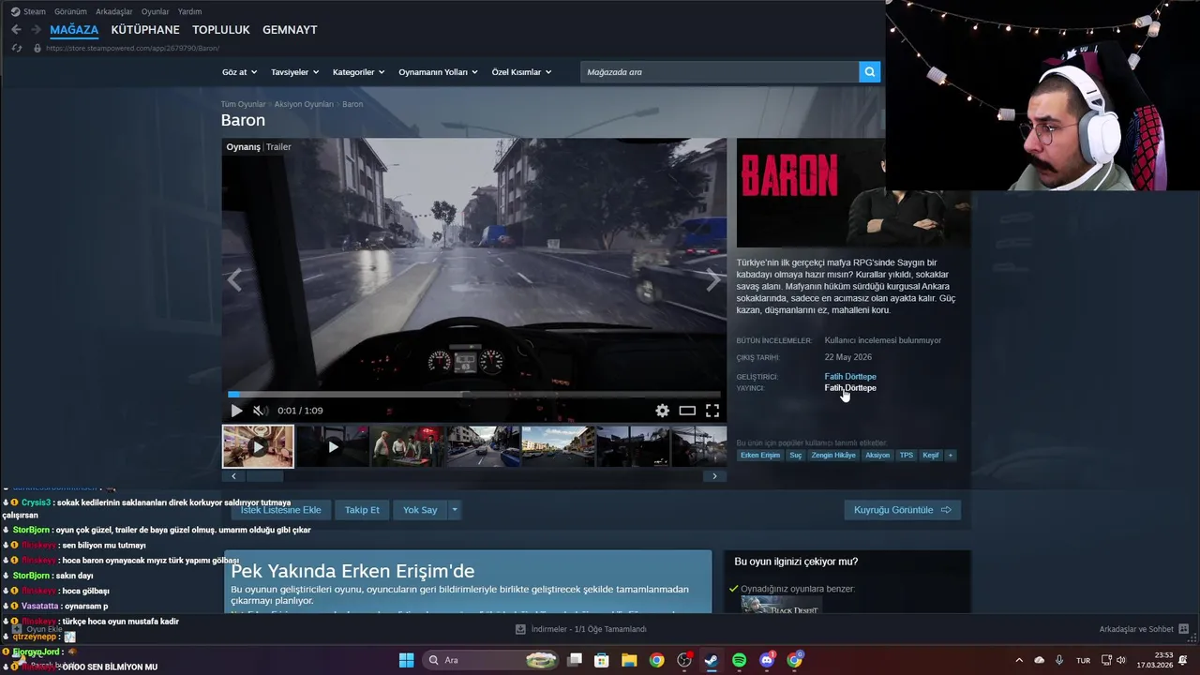Viewport: 1200px width, 675px height.
Task: Open the Oyunlar menu
Action: 156,11
